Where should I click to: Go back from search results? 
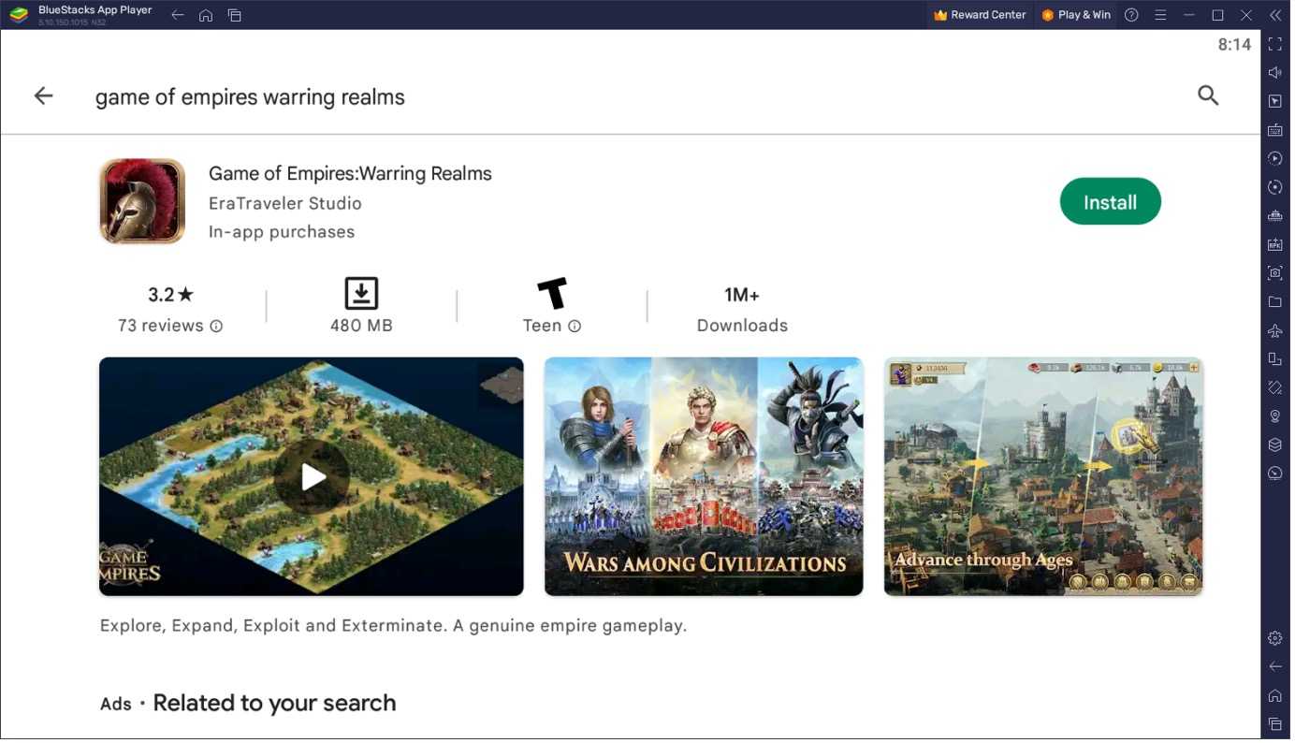point(44,96)
